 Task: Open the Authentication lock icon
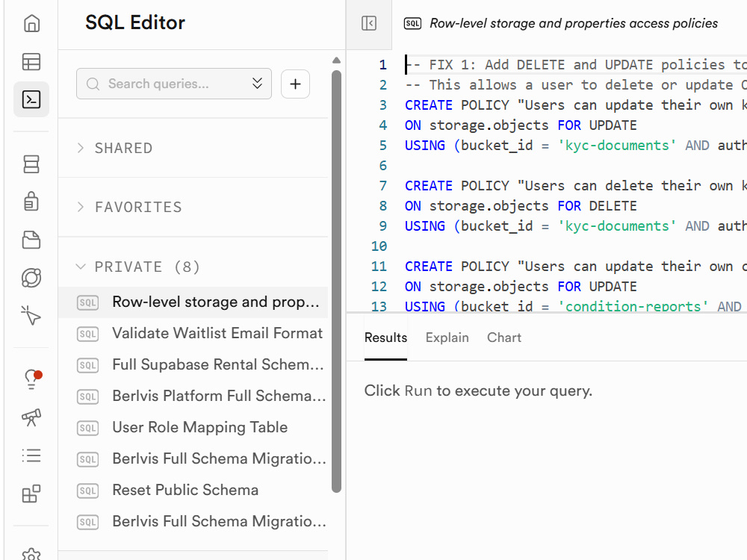click(31, 202)
